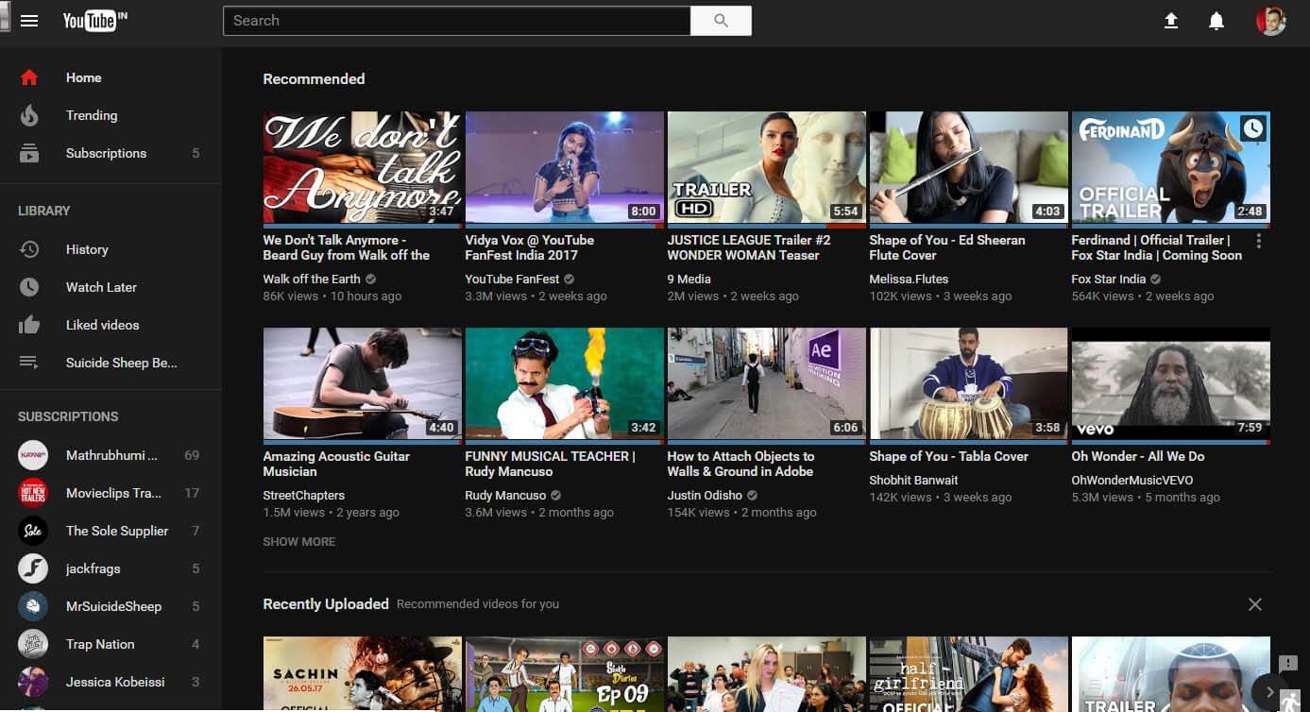Open the Trap Nation subscription channel

(100, 644)
